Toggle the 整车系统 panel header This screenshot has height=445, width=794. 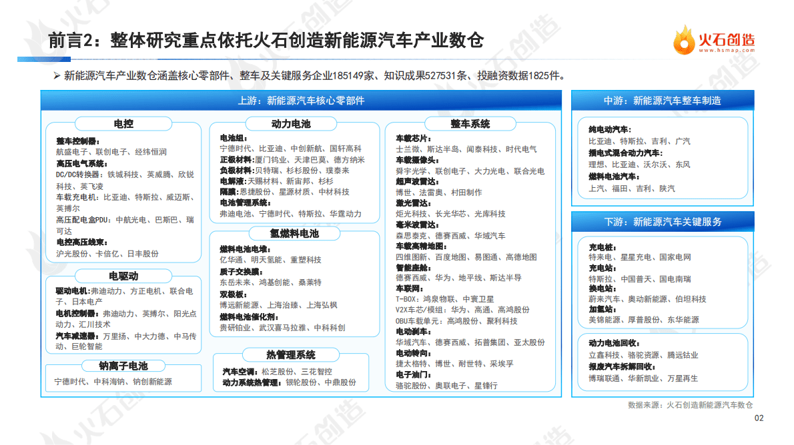coord(470,123)
